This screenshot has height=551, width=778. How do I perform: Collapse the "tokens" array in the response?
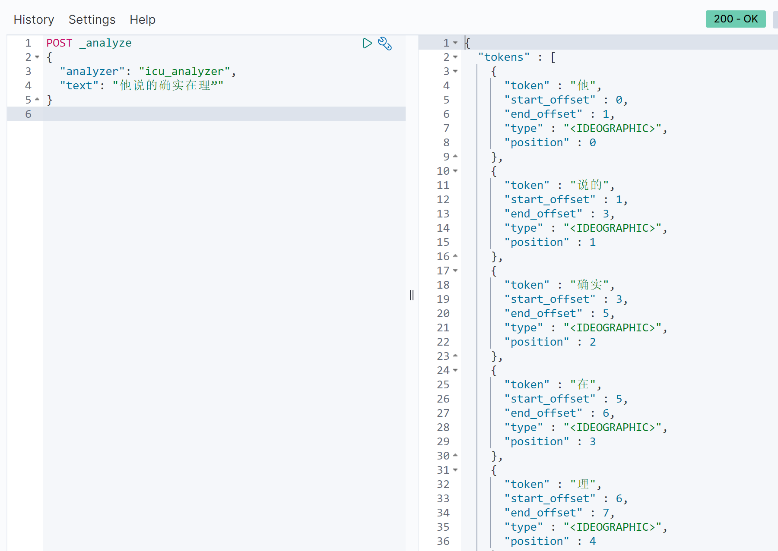pyautogui.click(x=455, y=57)
